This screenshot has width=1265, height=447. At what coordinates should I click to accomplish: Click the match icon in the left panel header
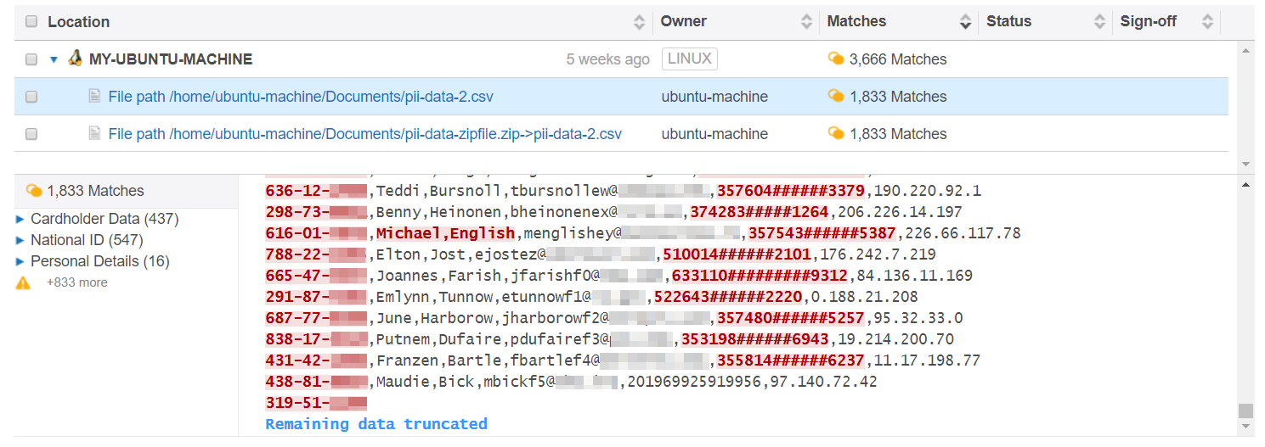(x=34, y=191)
